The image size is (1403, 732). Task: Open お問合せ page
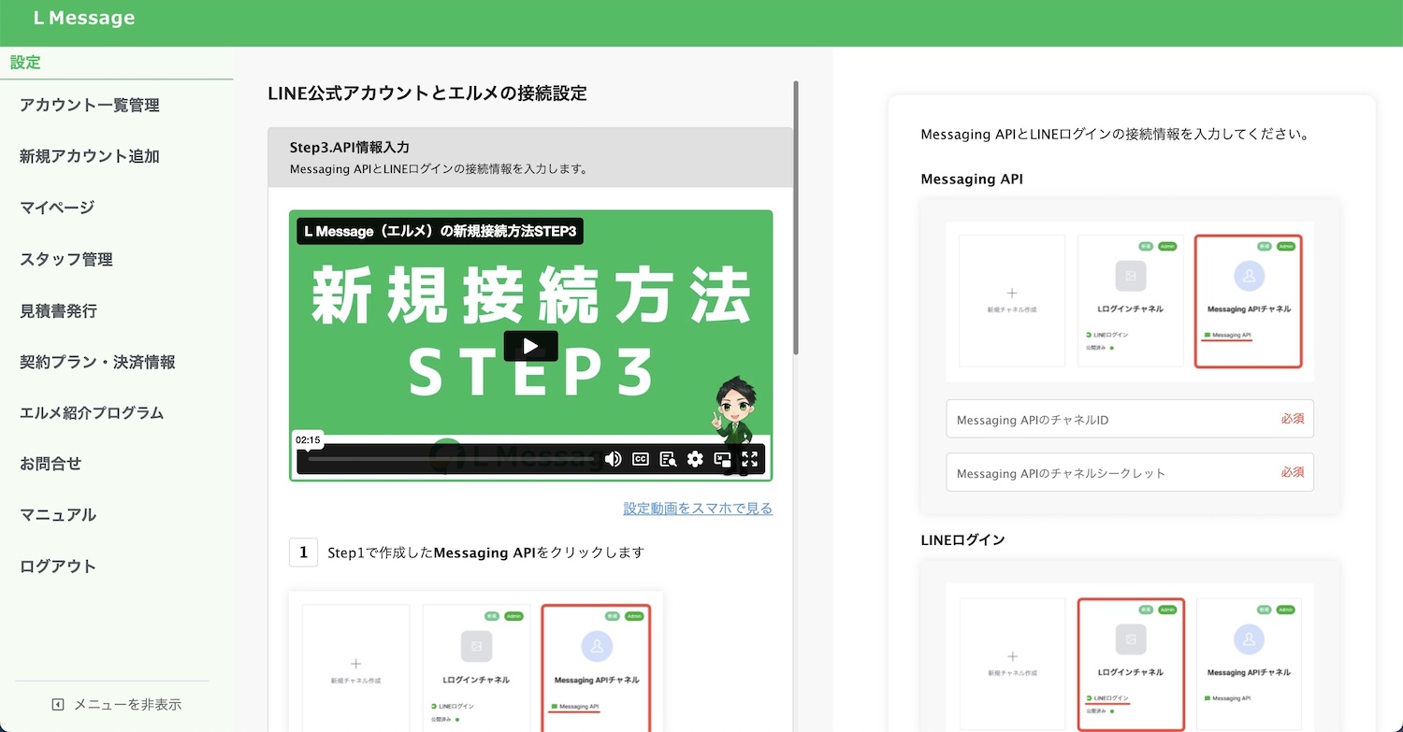coord(51,464)
